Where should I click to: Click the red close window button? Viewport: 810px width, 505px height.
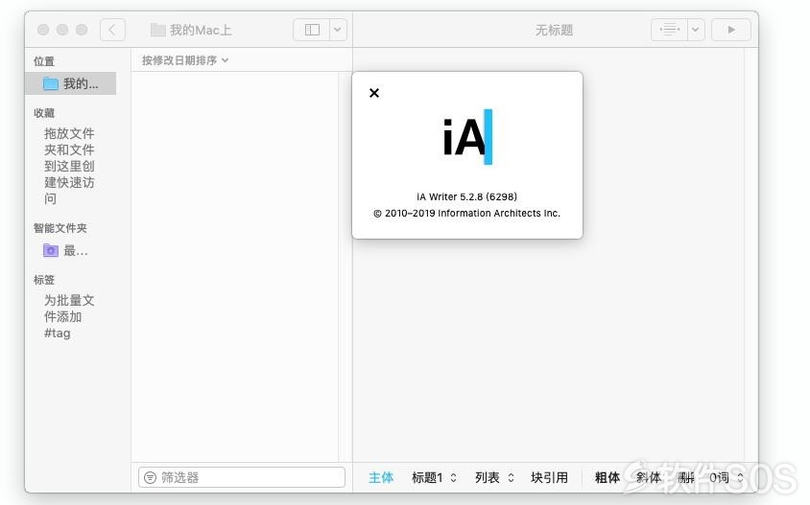(x=43, y=30)
